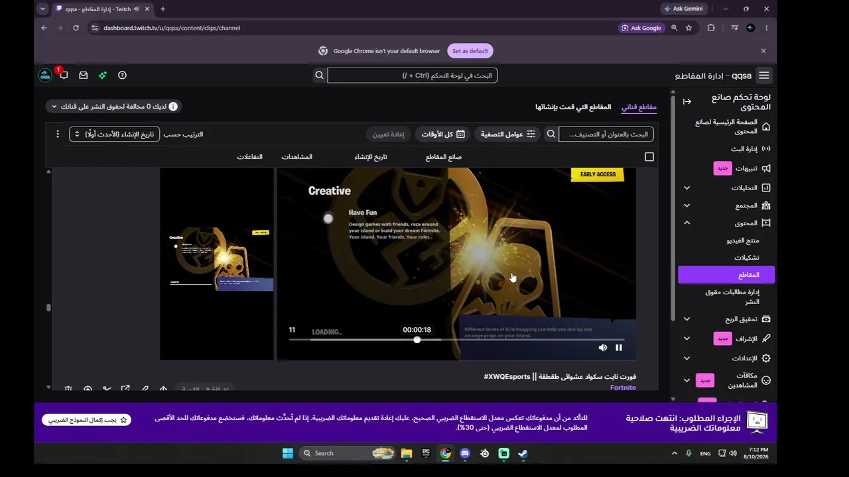Open the كل الأوقات date range dropdown
The image size is (849, 477).
[442, 134]
